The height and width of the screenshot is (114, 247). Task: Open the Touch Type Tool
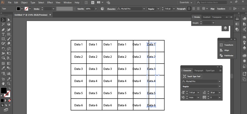coord(192,76)
